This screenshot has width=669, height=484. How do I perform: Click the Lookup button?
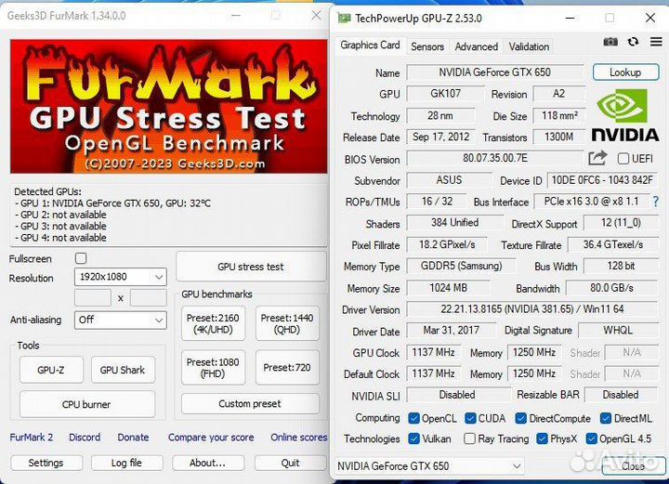(x=625, y=72)
